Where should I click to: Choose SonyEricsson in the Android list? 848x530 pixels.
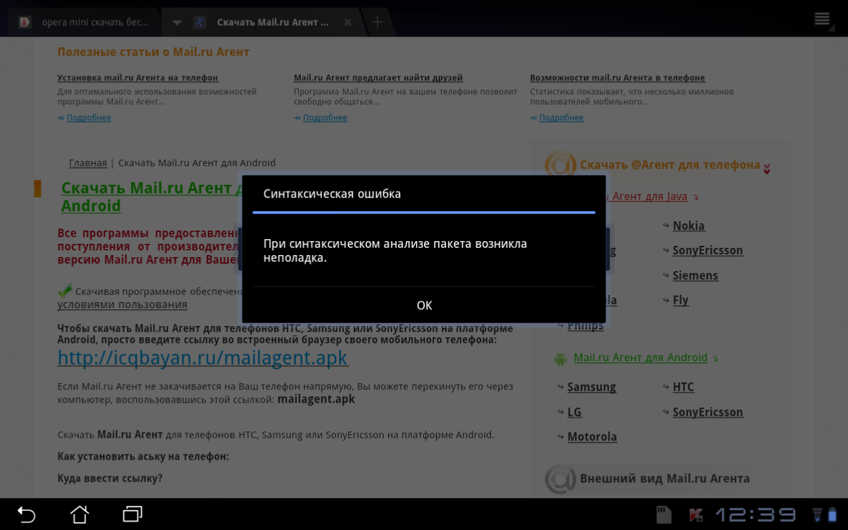click(708, 412)
